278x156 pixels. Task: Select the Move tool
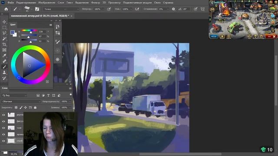coord(4,22)
